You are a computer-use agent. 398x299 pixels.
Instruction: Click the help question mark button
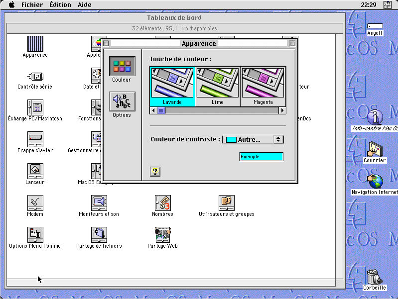click(x=155, y=172)
